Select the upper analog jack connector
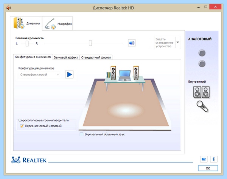The height and width of the screenshot is (179, 227). coord(202,53)
